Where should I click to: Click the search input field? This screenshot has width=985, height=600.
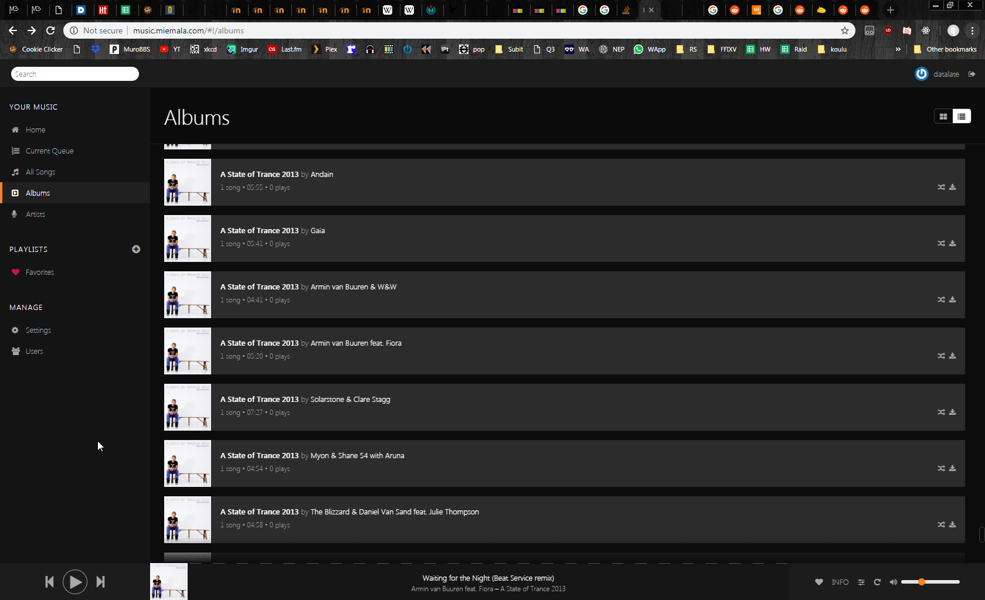pyautogui.click(x=75, y=74)
